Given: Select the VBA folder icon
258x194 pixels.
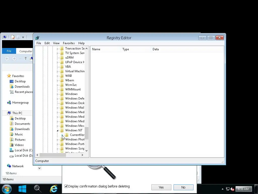Looking at the screenshot, I should pyautogui.click(x=62, y=67).
